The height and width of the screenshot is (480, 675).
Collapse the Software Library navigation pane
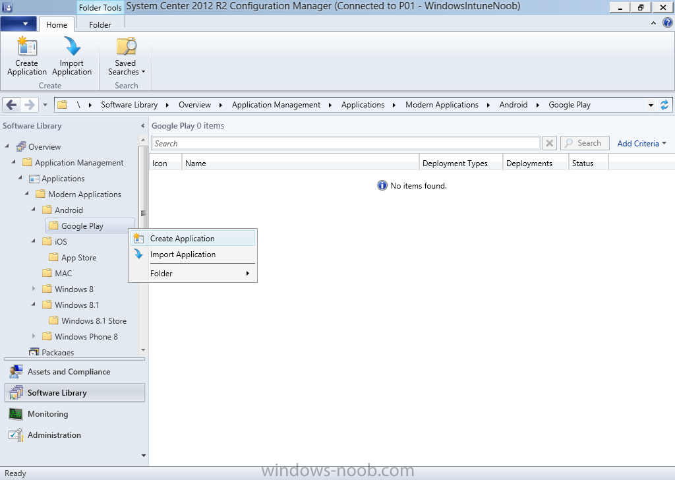142,126
